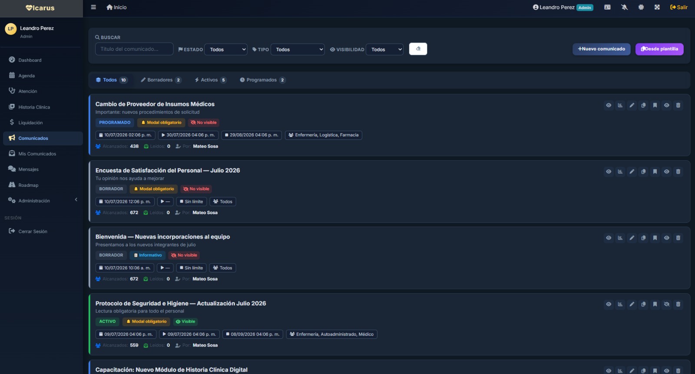Edit the 'Protocolo de Seguridad e Higiene' comunicado
Screen dimensions: 695x374
pos(632,304)
